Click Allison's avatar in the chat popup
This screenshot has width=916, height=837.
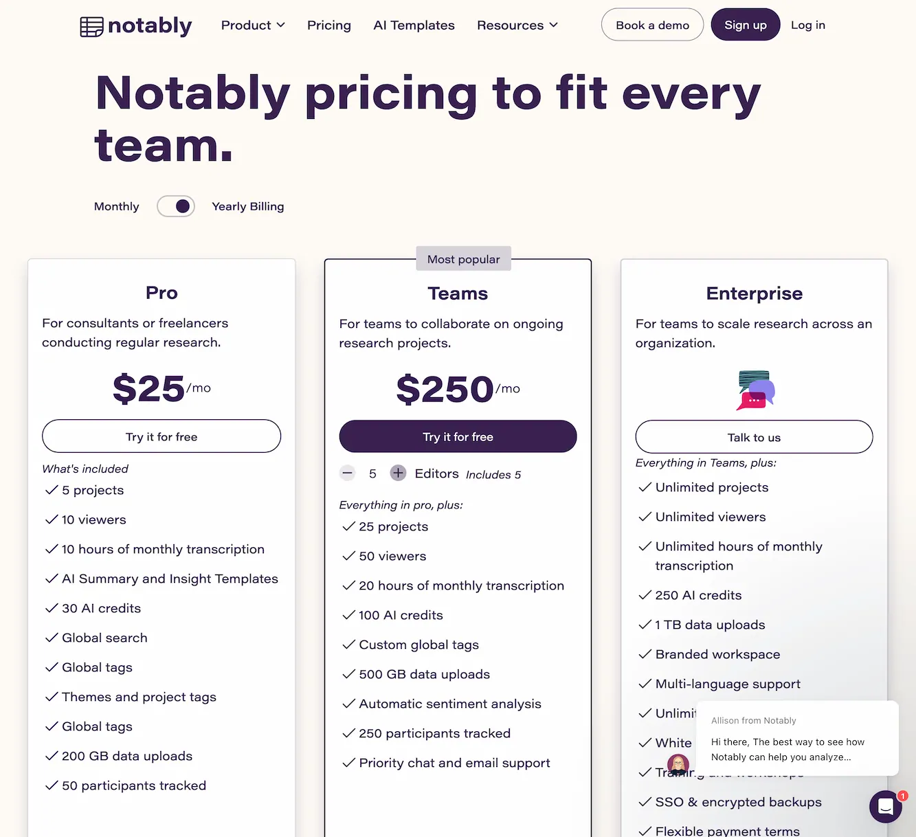pos(678,764)
